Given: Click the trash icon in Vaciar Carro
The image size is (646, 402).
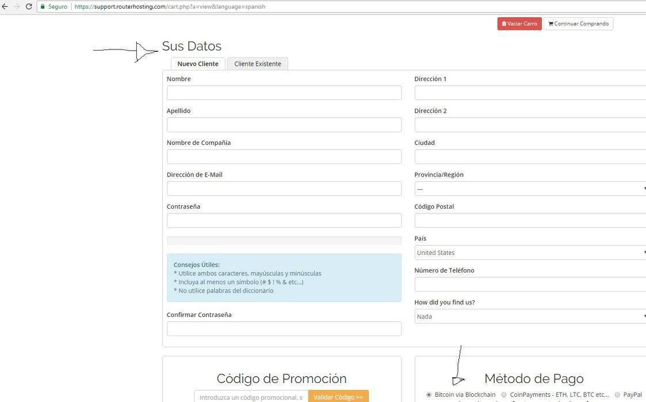Looking at the screenshot, I should click(504, 24).
